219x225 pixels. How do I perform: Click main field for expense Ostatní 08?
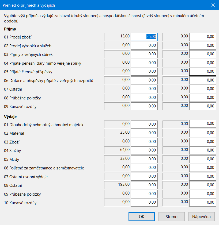144,185
